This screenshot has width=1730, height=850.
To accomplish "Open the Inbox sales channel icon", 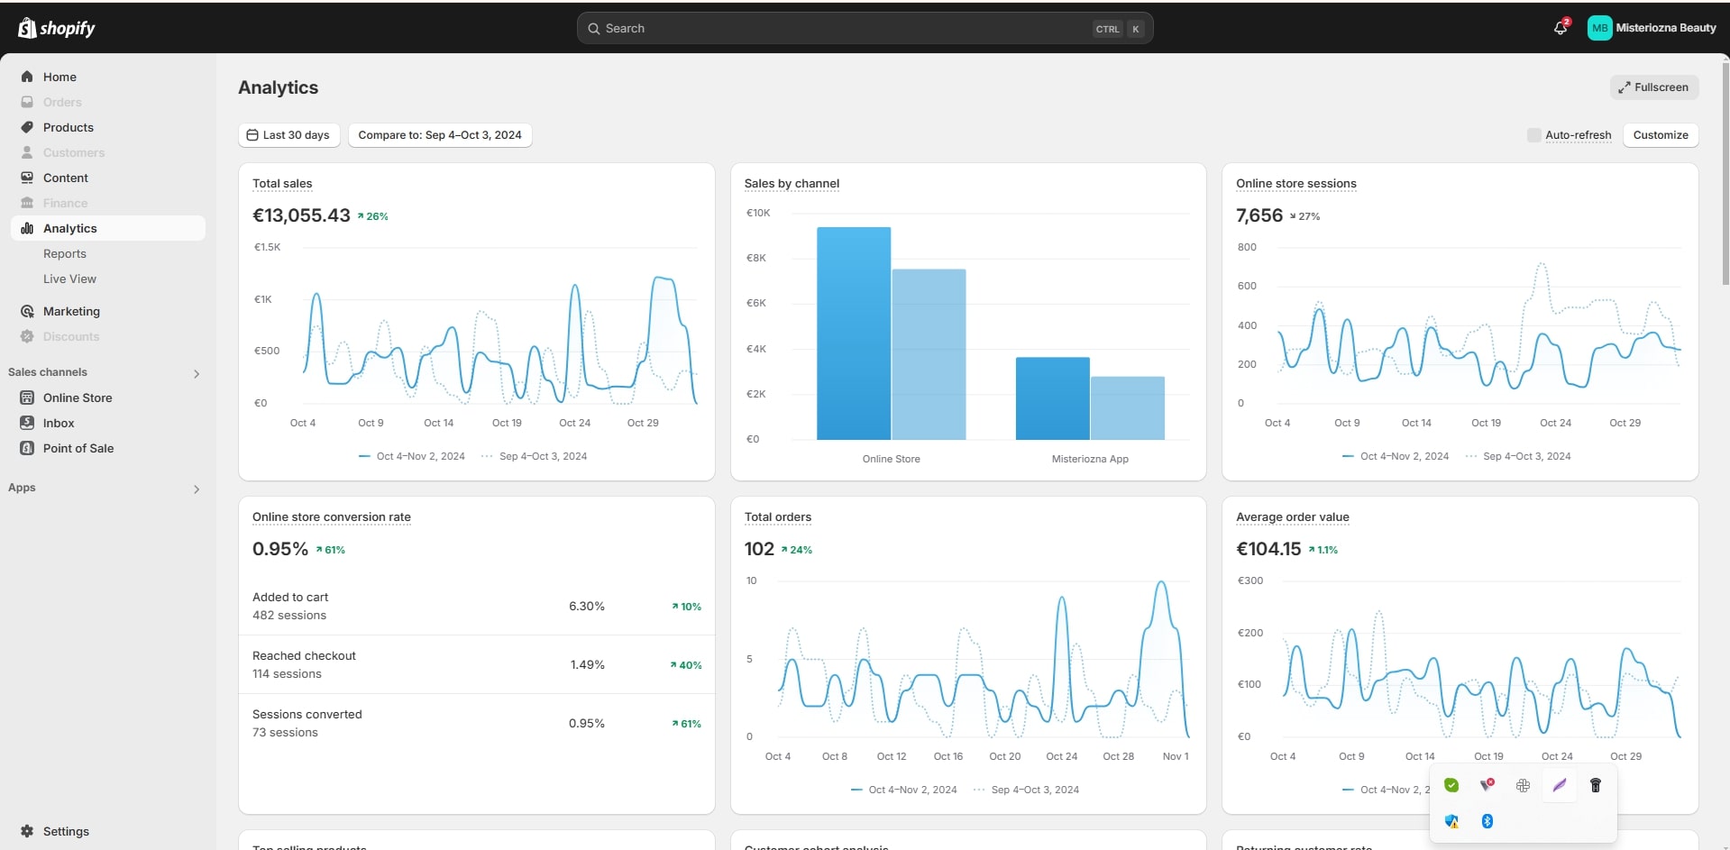I will [27, 423].
